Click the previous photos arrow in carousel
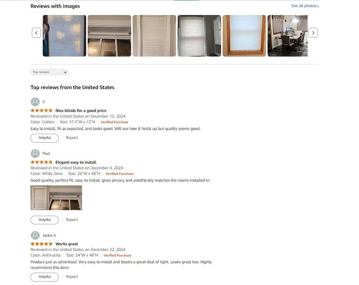Screen dimensions: 359x285 coord(36,33)
